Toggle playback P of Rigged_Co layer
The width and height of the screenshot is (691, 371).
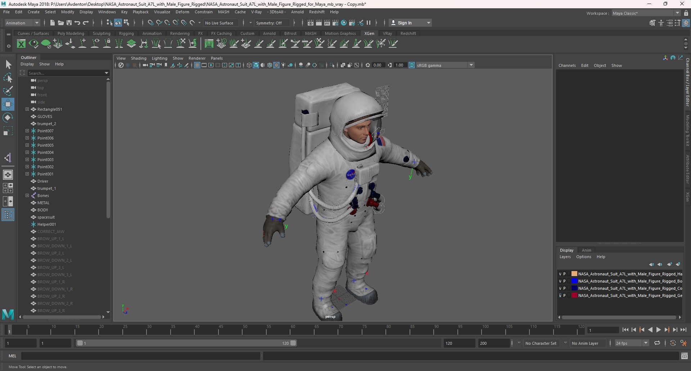(564, 288)
